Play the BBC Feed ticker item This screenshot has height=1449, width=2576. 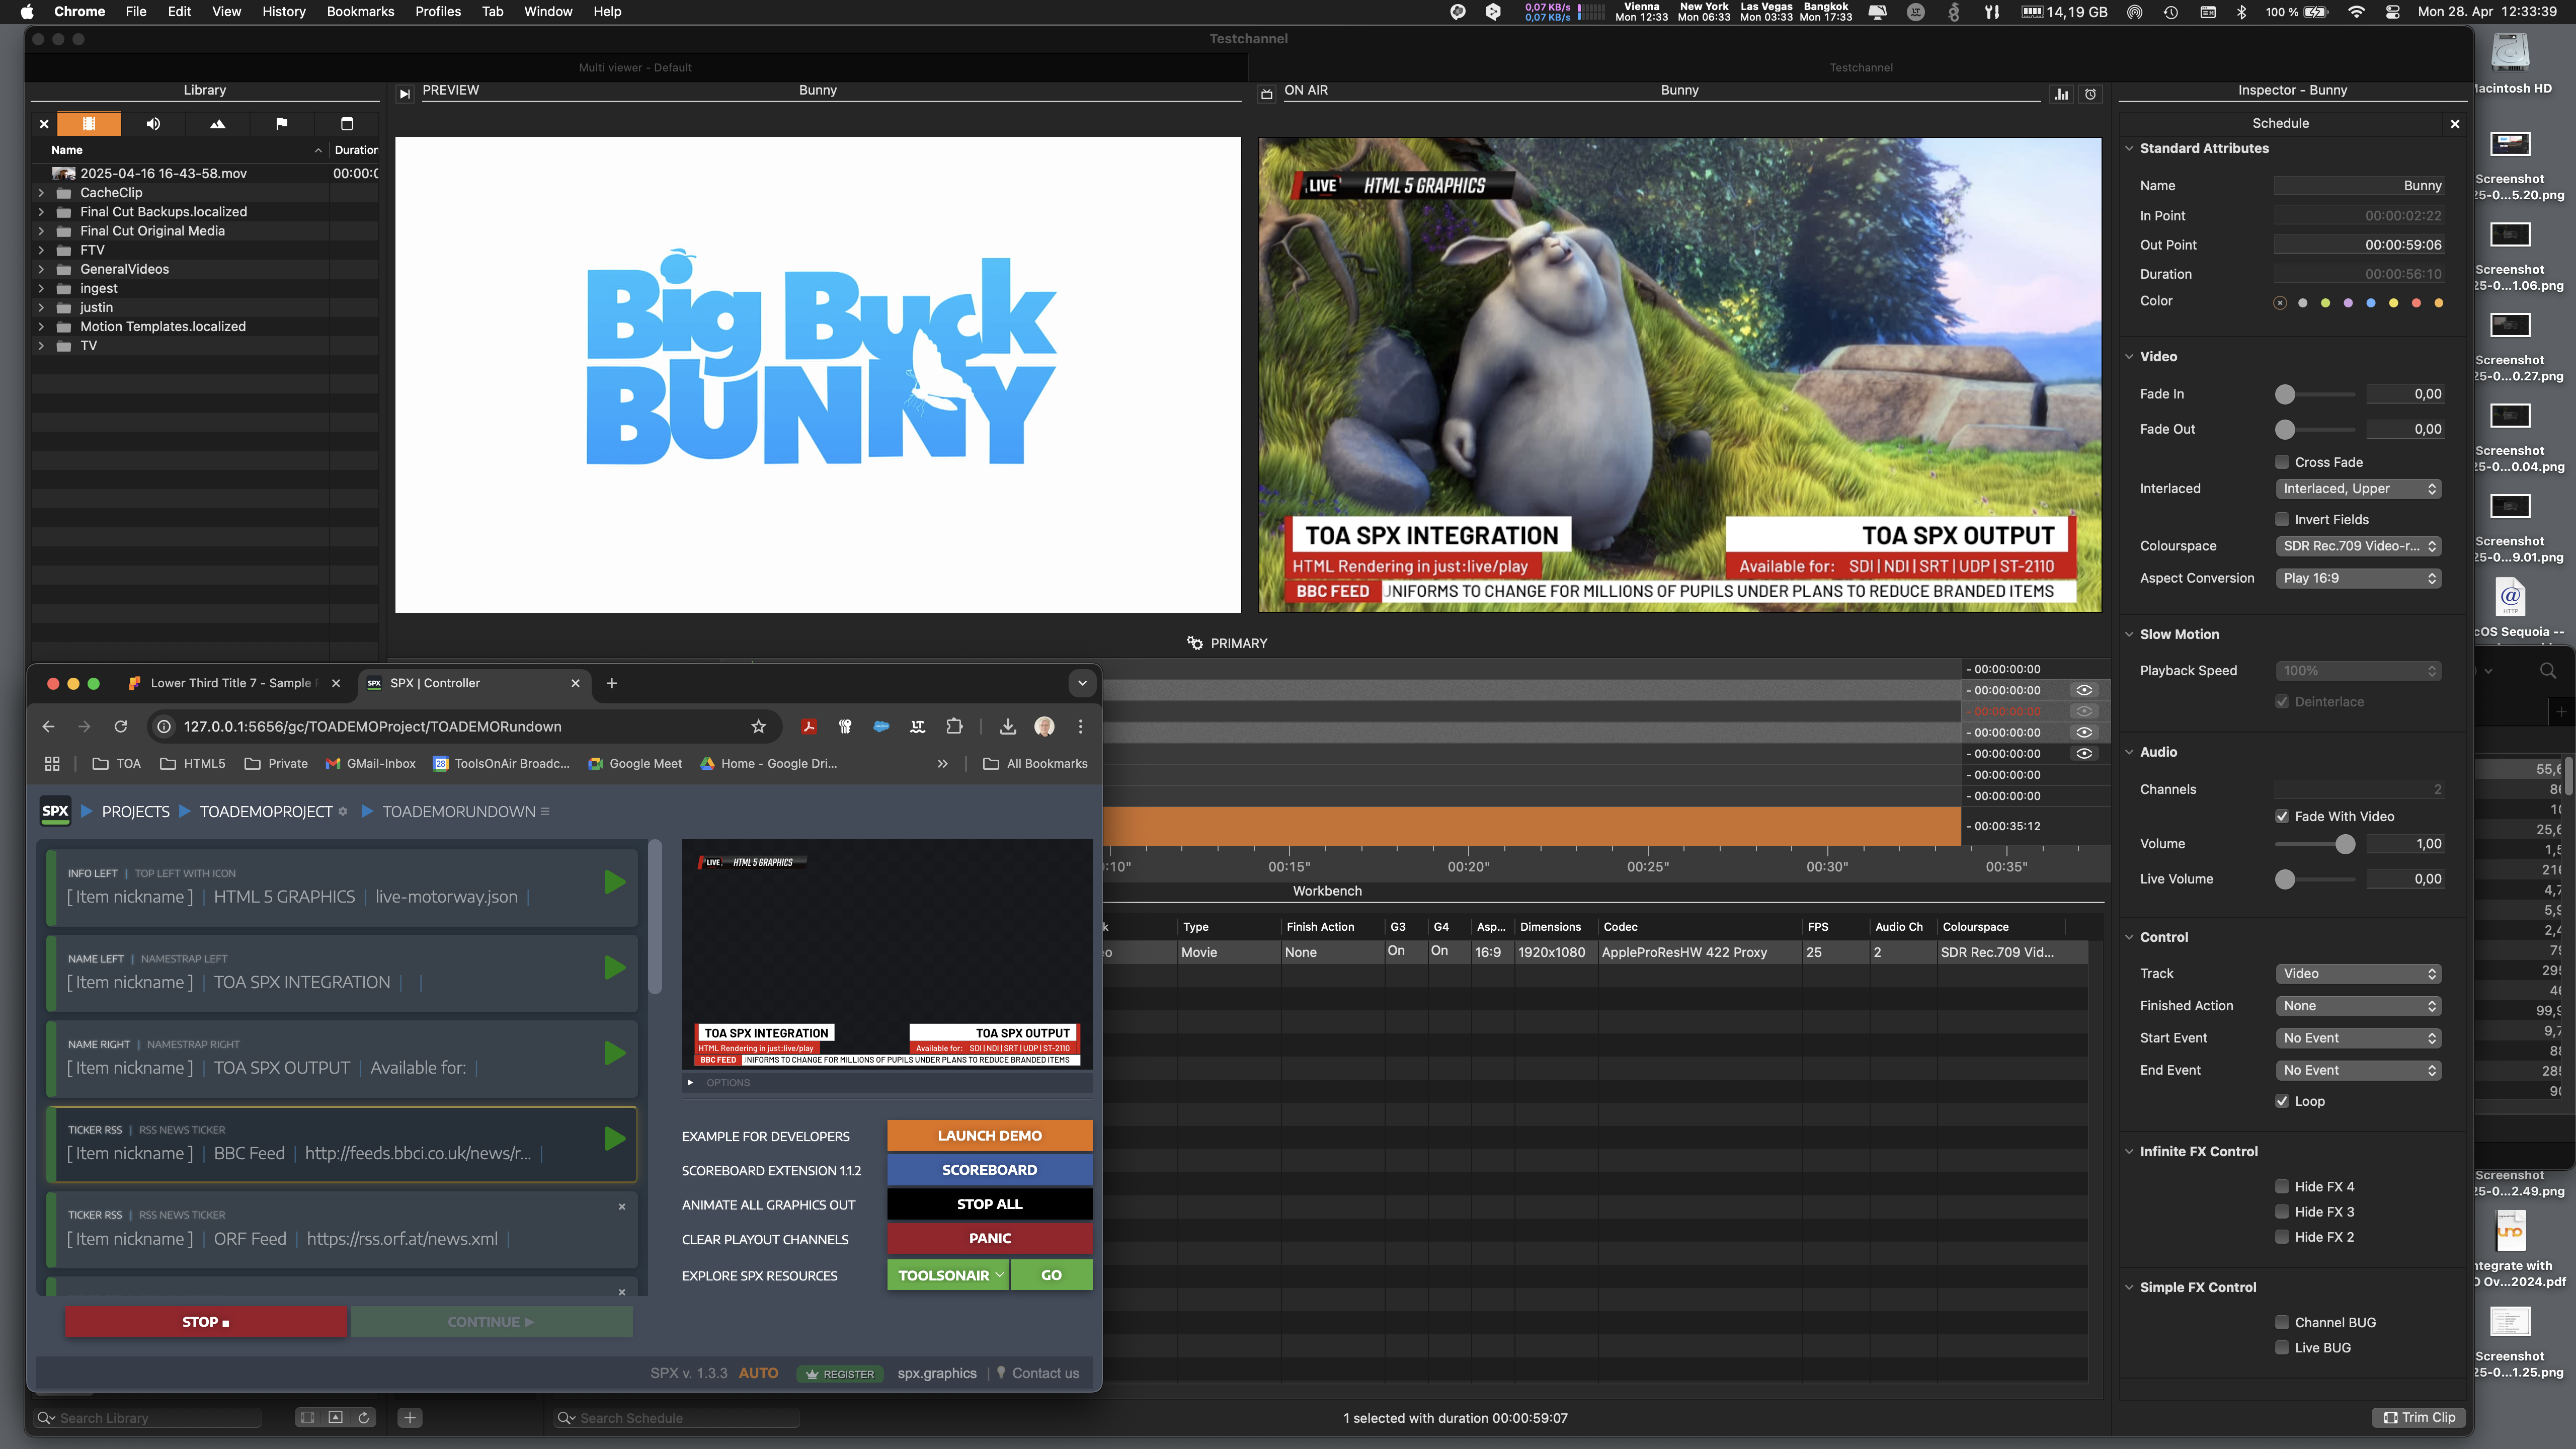point(615,1139)
